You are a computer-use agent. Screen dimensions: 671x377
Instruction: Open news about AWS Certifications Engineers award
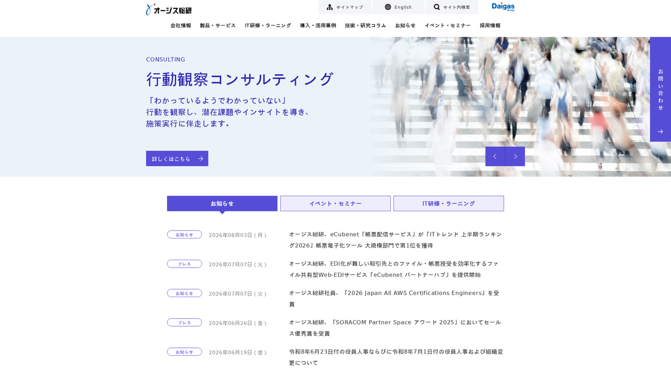point(394,298)
